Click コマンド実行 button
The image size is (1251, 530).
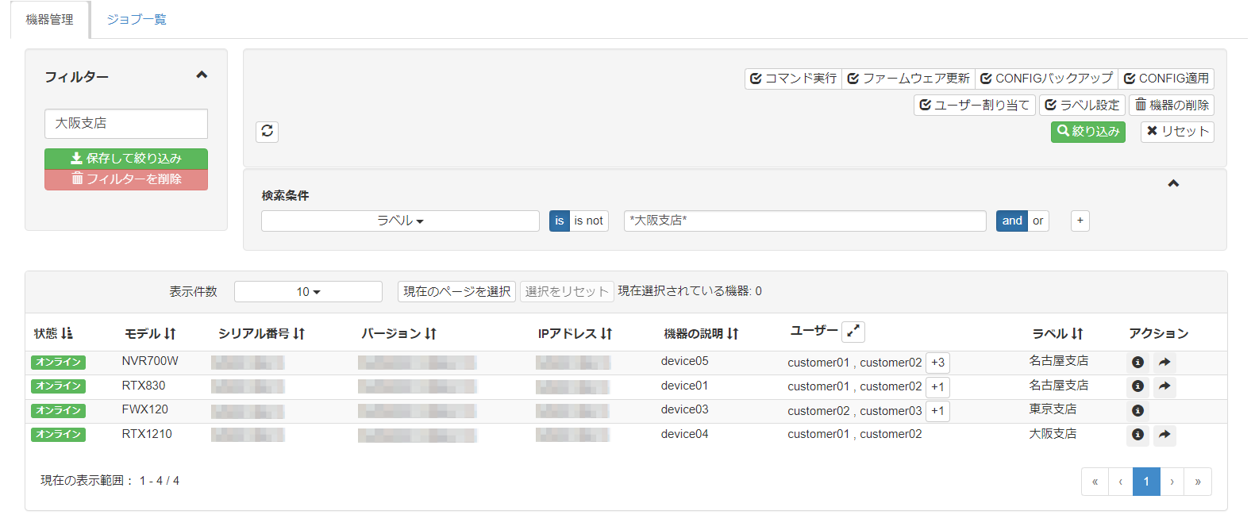[793, 79]
